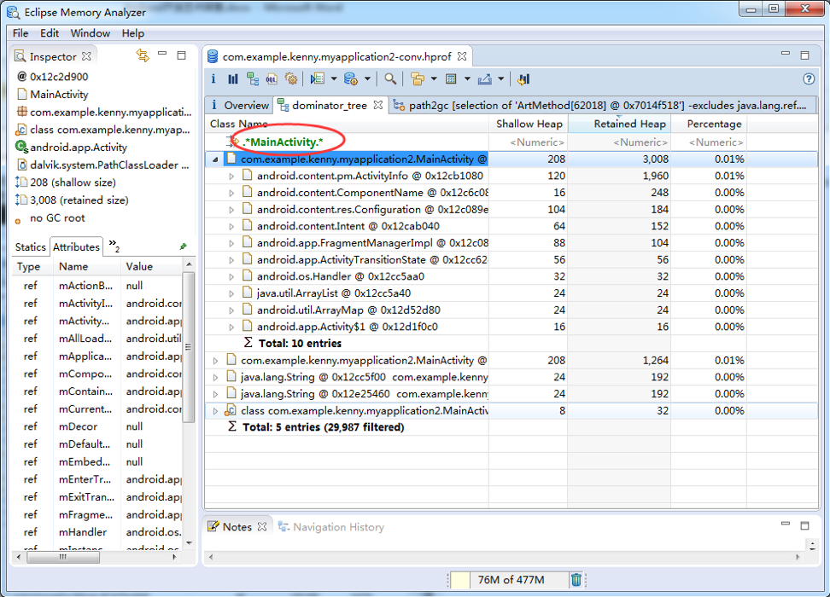Click the Class Name column header
This screenshot has width=830, height=597.
[x=347, y=124]
